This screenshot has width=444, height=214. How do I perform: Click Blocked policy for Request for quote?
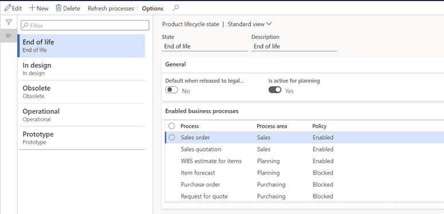pos(323,196)
